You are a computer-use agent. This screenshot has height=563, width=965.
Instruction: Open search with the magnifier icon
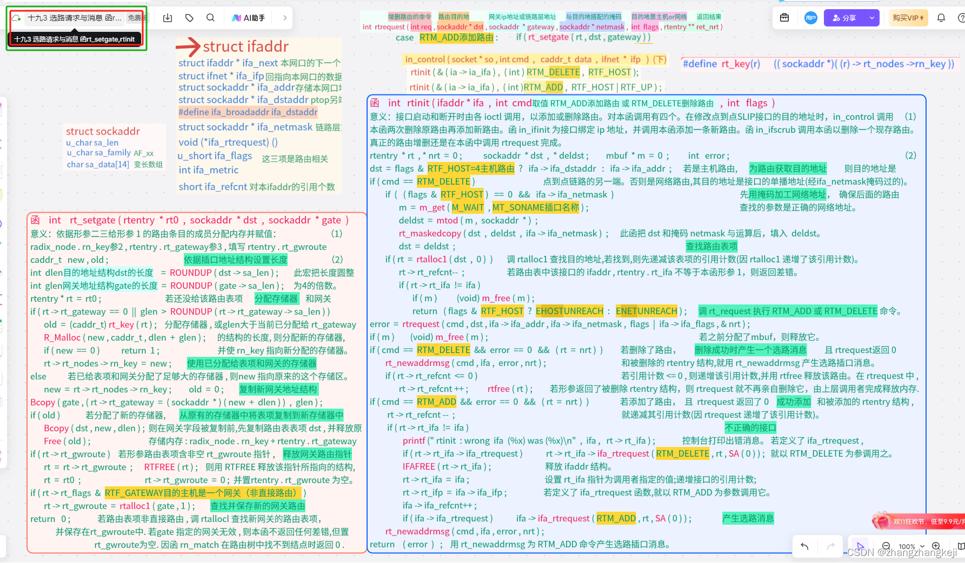[x=210, y=18]
